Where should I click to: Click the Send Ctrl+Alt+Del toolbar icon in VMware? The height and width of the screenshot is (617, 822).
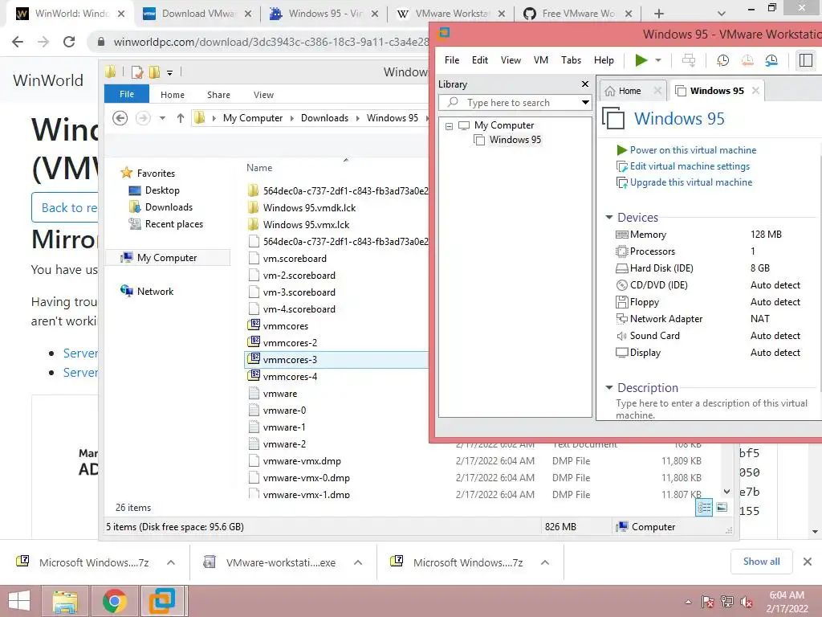click(688, 60)
